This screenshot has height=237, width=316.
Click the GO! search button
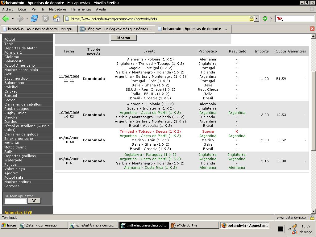(x=34, y=201)
